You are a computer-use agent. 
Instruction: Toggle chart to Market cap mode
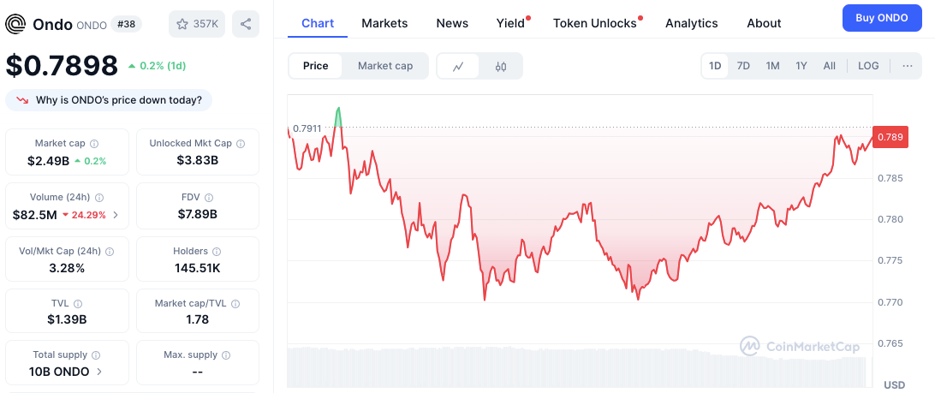[x=385, y=66]
